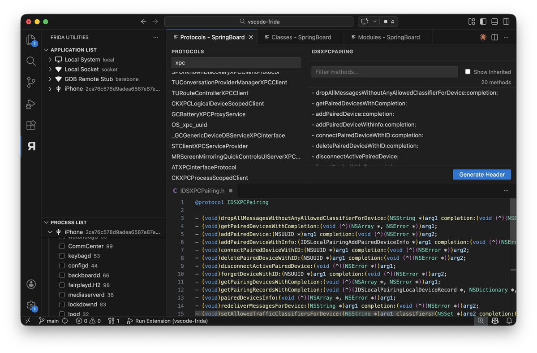Open the Run and Debug icon
This screenshot has height=353, width=537.
30,104
